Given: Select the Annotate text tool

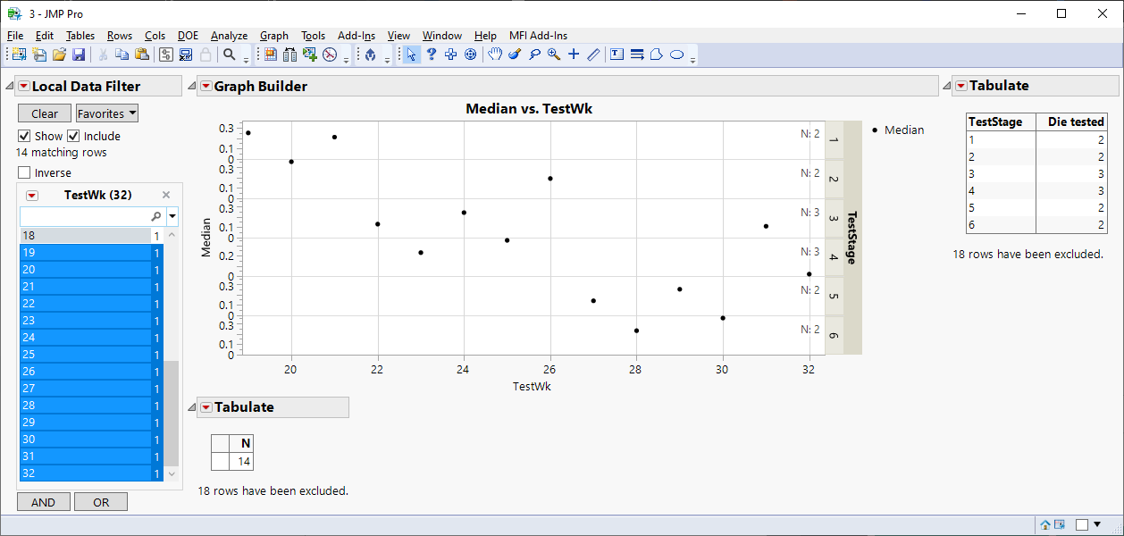Looking at the screenshot, I should pos(616,54).
